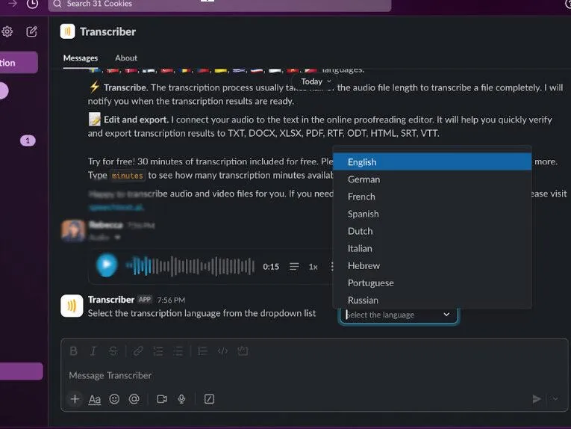Click the Transcriber bot avatar in message
Viewport: 571px width, 429px height.
click(72, 306)
